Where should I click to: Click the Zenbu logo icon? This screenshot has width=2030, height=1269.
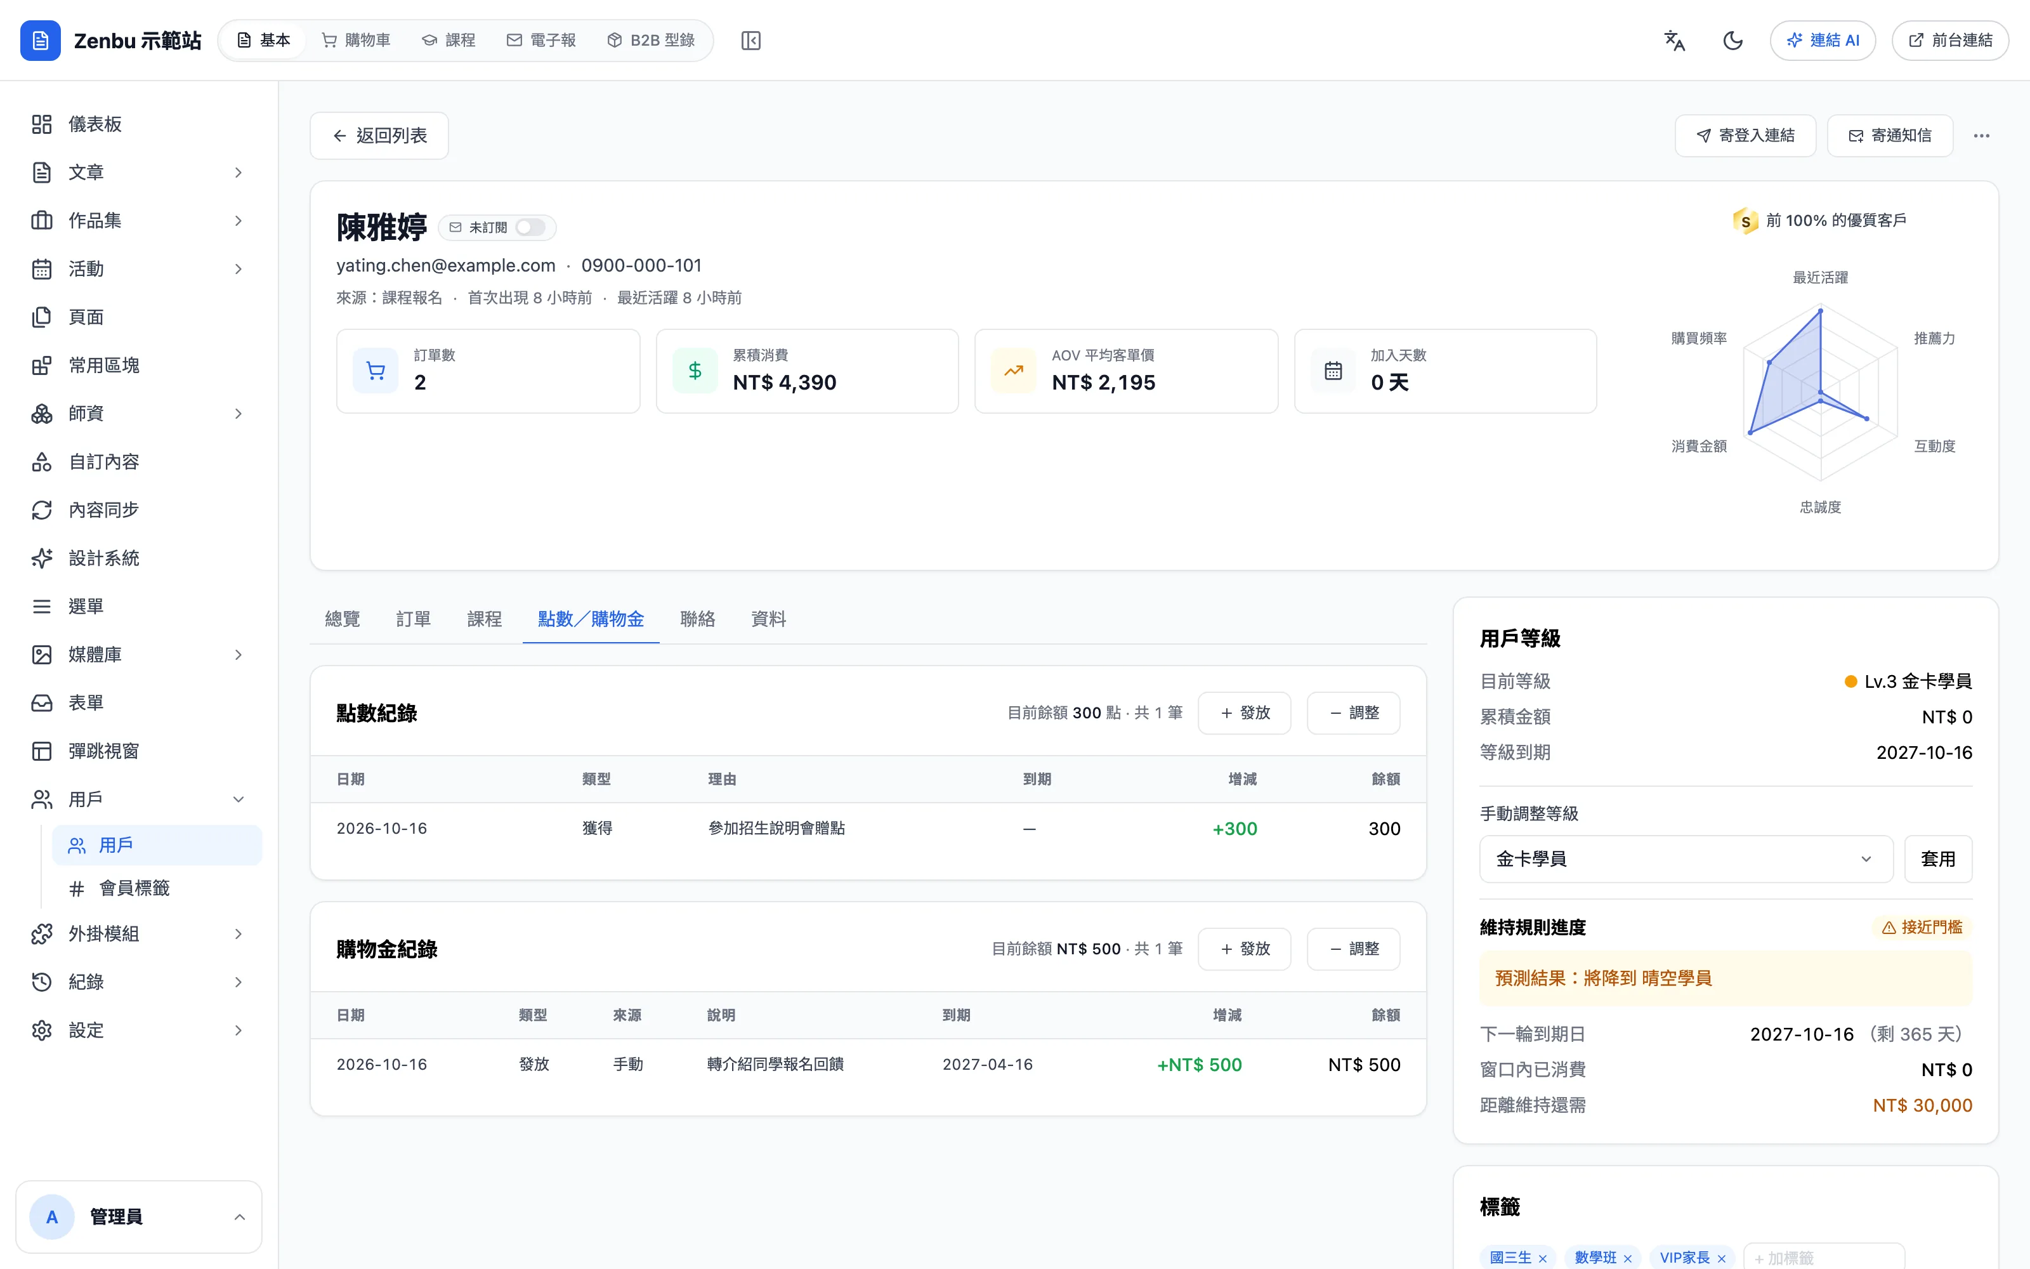pos(40,40)
